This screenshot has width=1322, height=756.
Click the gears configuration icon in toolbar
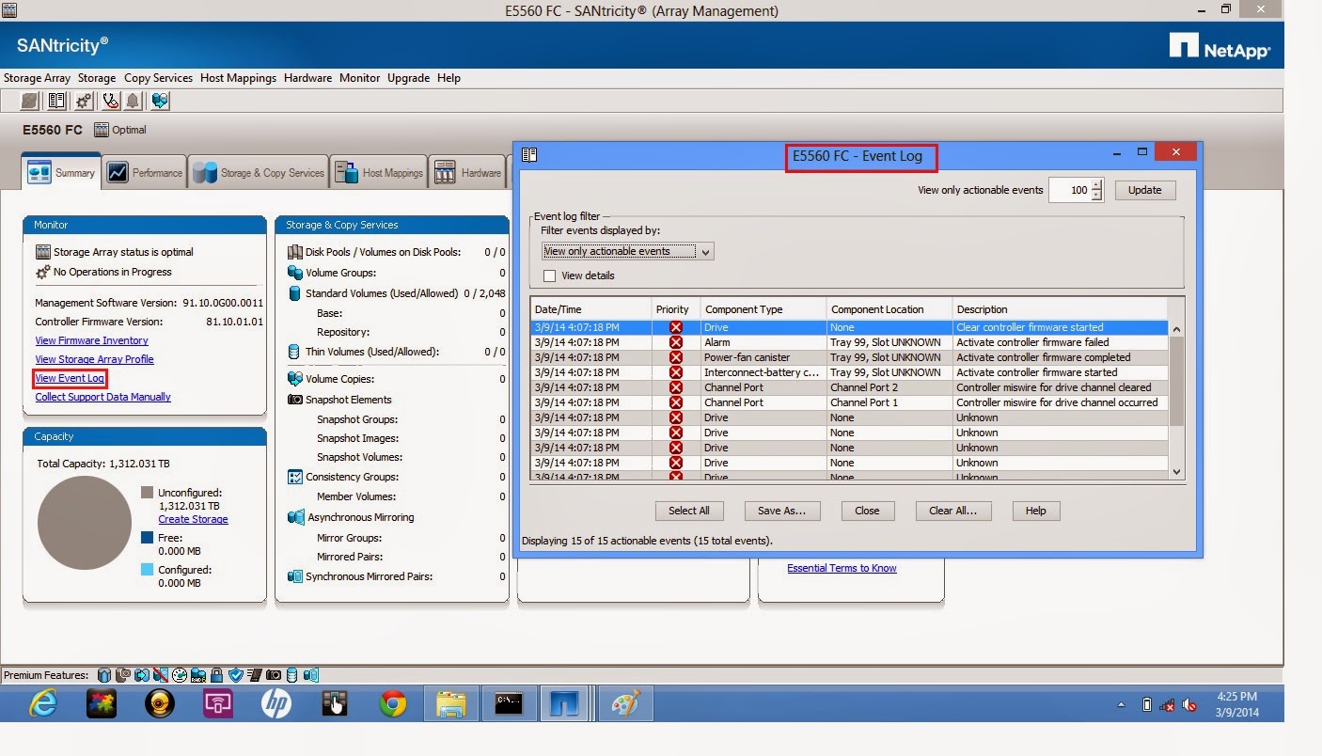tap(83, 101)
